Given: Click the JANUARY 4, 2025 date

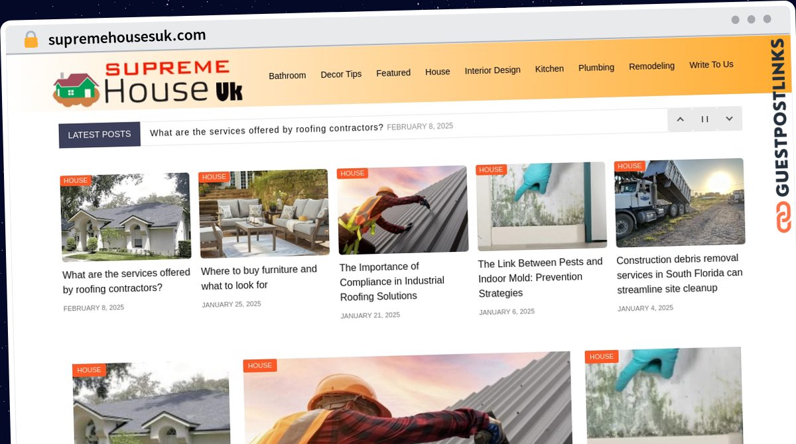Looking at the screenshot, I should pos(645,308).
